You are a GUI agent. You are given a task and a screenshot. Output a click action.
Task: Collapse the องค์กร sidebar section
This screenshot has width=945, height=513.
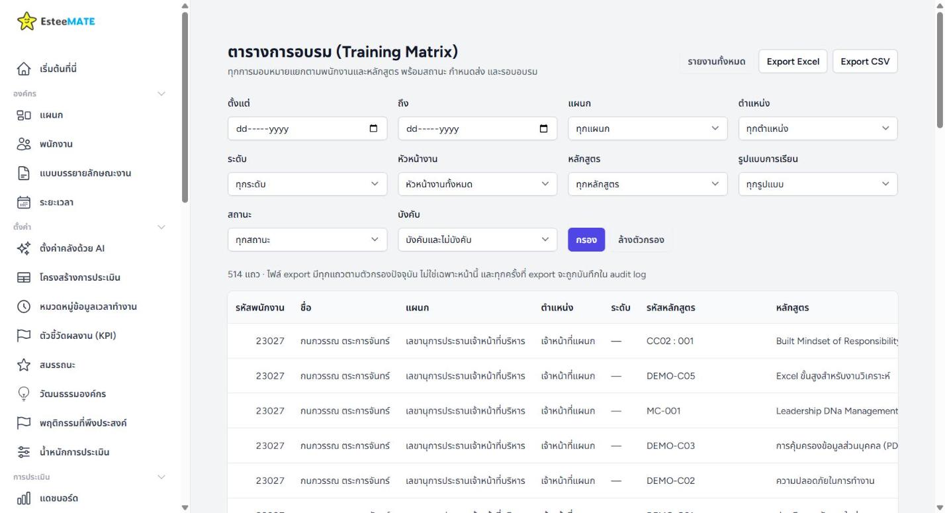161,93
